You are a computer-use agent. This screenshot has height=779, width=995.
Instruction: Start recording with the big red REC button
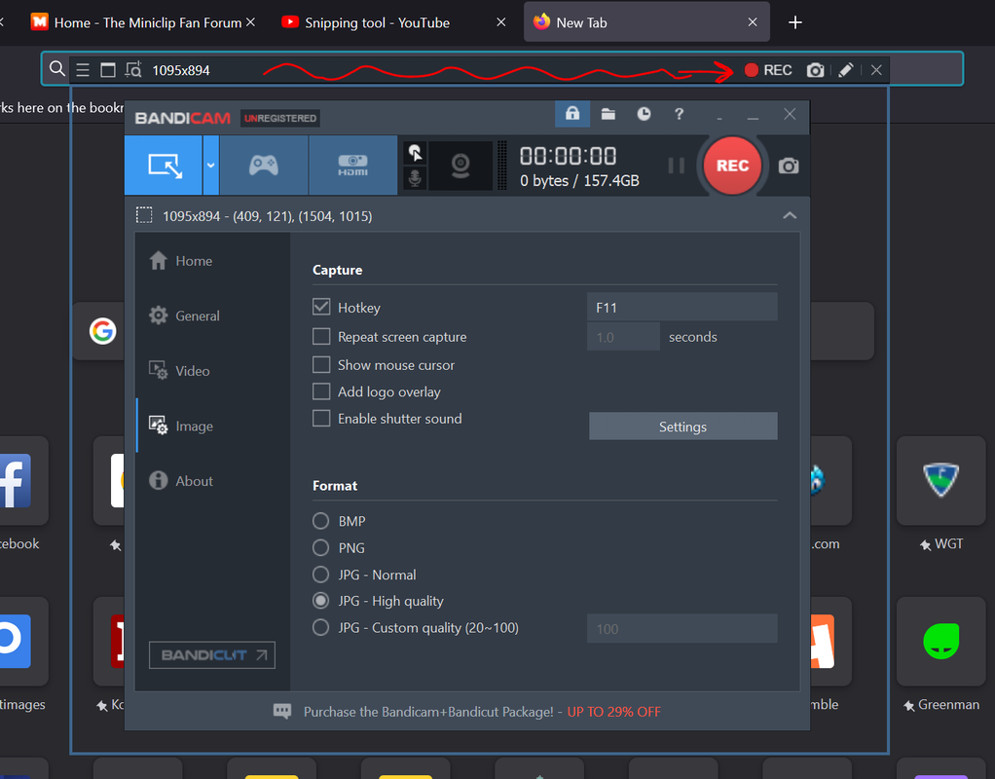(732, 166)
